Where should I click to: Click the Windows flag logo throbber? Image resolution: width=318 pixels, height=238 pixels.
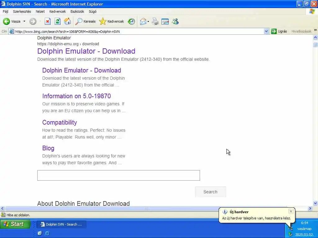point(312,11)
